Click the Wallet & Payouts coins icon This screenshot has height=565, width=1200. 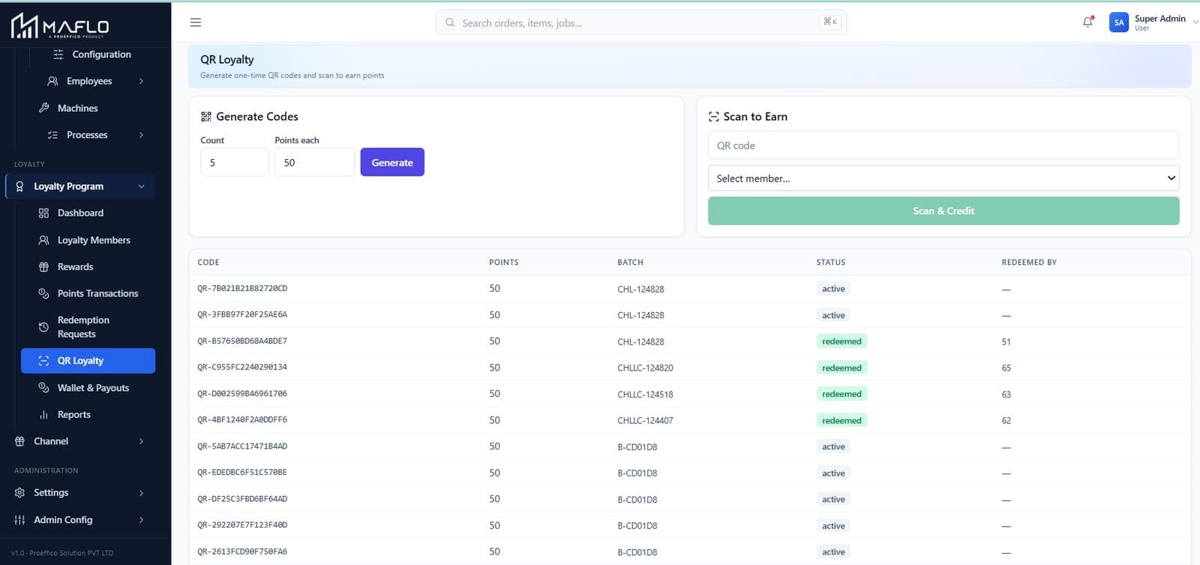click(x=43, y=388)
